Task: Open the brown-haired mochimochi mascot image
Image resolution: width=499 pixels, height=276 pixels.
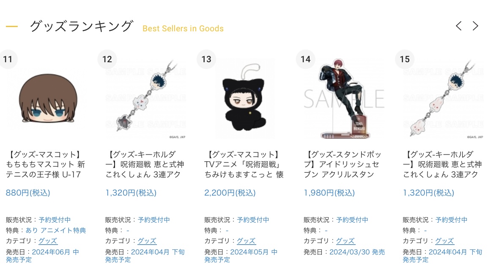Action: 47,99
